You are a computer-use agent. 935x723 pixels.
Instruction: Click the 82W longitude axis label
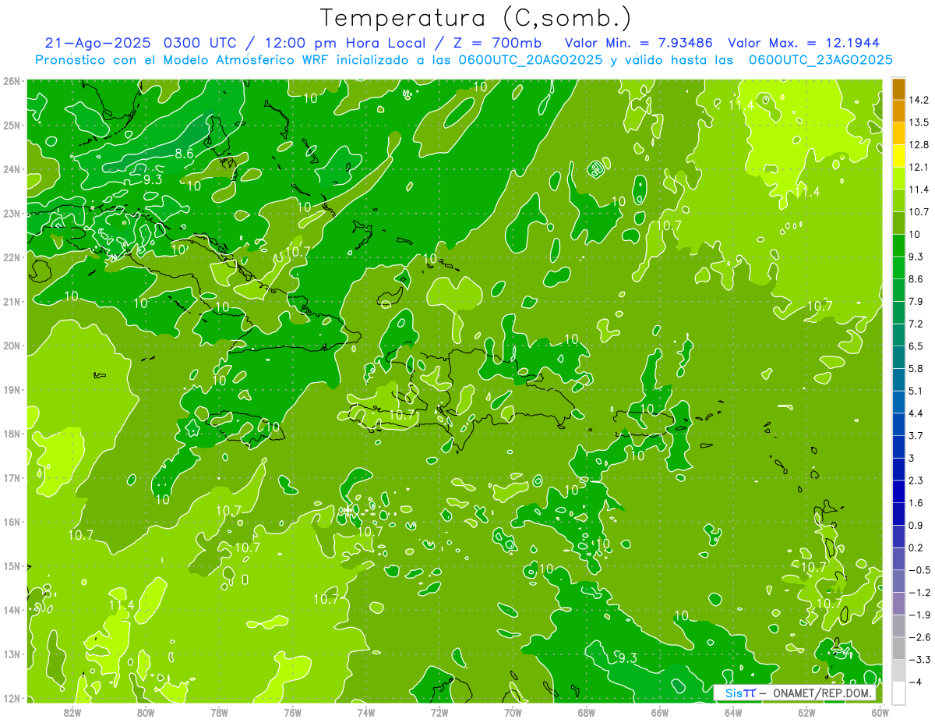[x=72, y=712]
